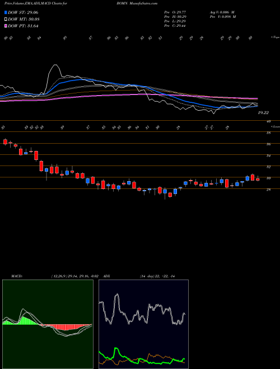Click the 36 price axis label
Image resolution: width=280 pixels, height=369 pixels.
point(268,144)
